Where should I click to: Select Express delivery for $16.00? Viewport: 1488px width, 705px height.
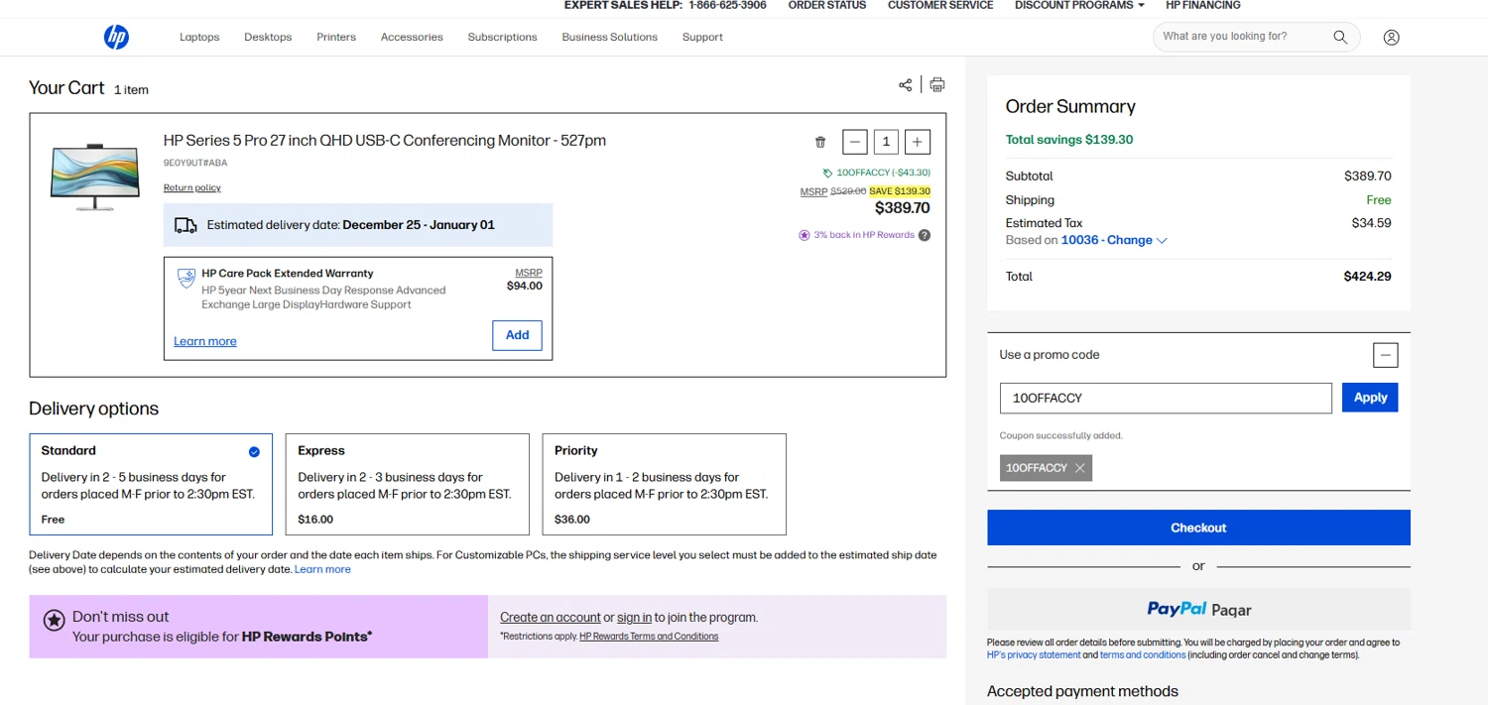coord(407,484)
